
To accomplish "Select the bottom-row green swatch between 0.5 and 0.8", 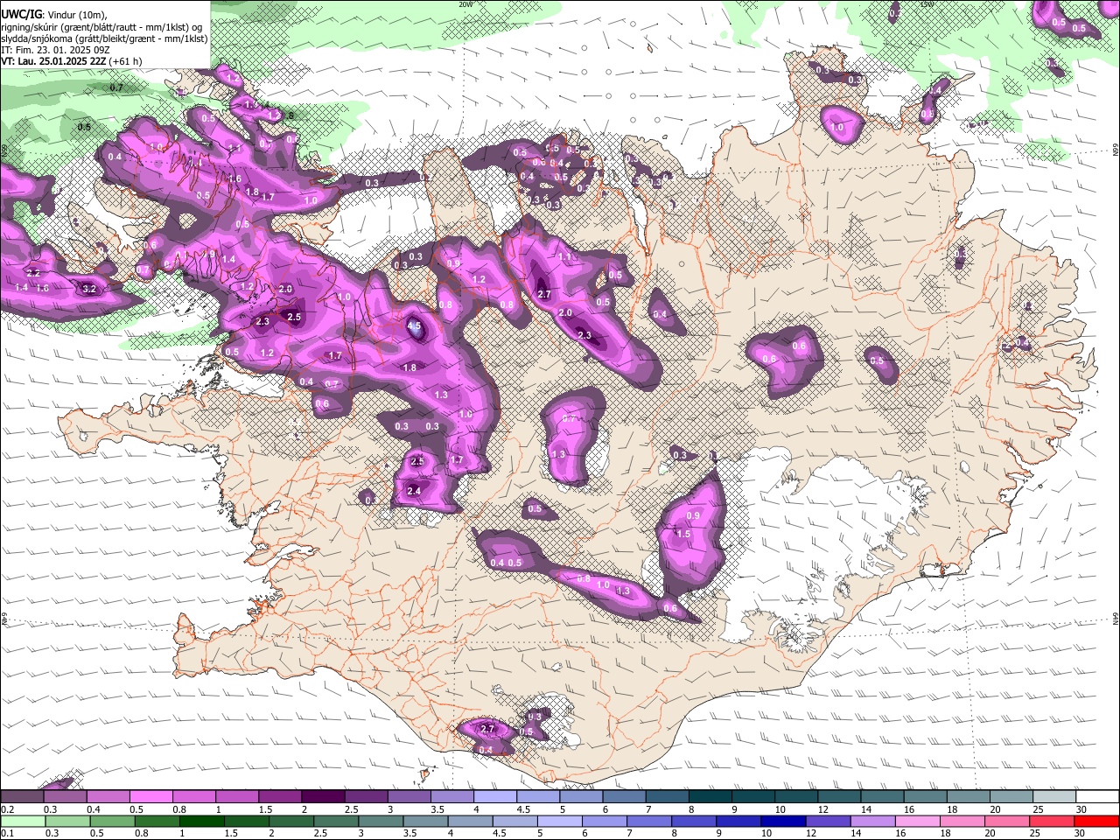I will [x=113, y=821].
